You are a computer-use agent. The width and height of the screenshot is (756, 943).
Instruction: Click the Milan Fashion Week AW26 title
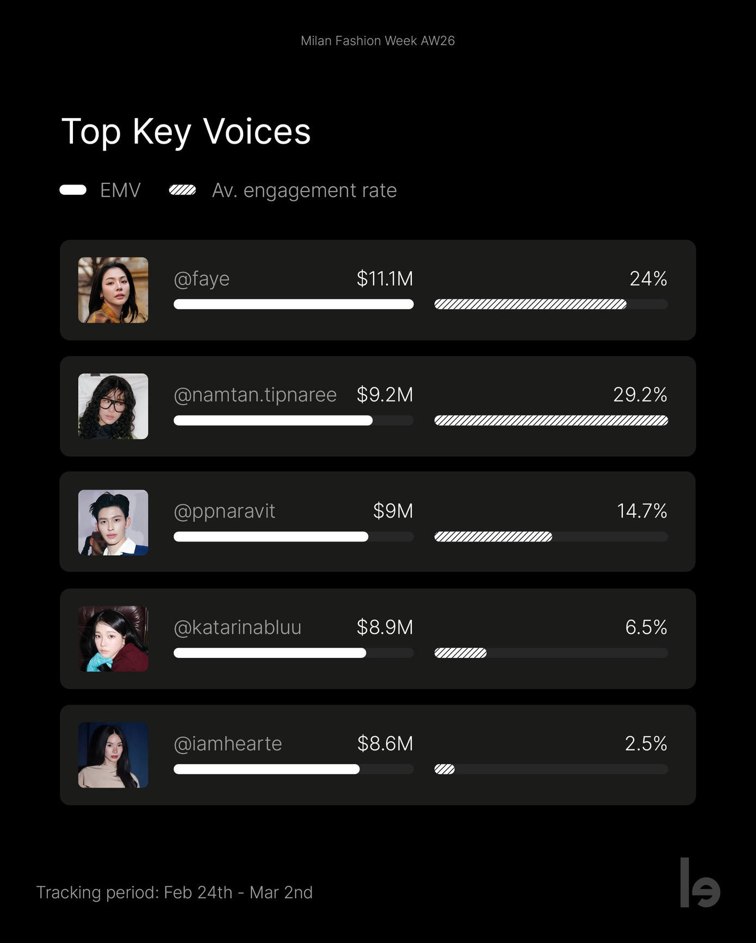click(x=377, y=41)
